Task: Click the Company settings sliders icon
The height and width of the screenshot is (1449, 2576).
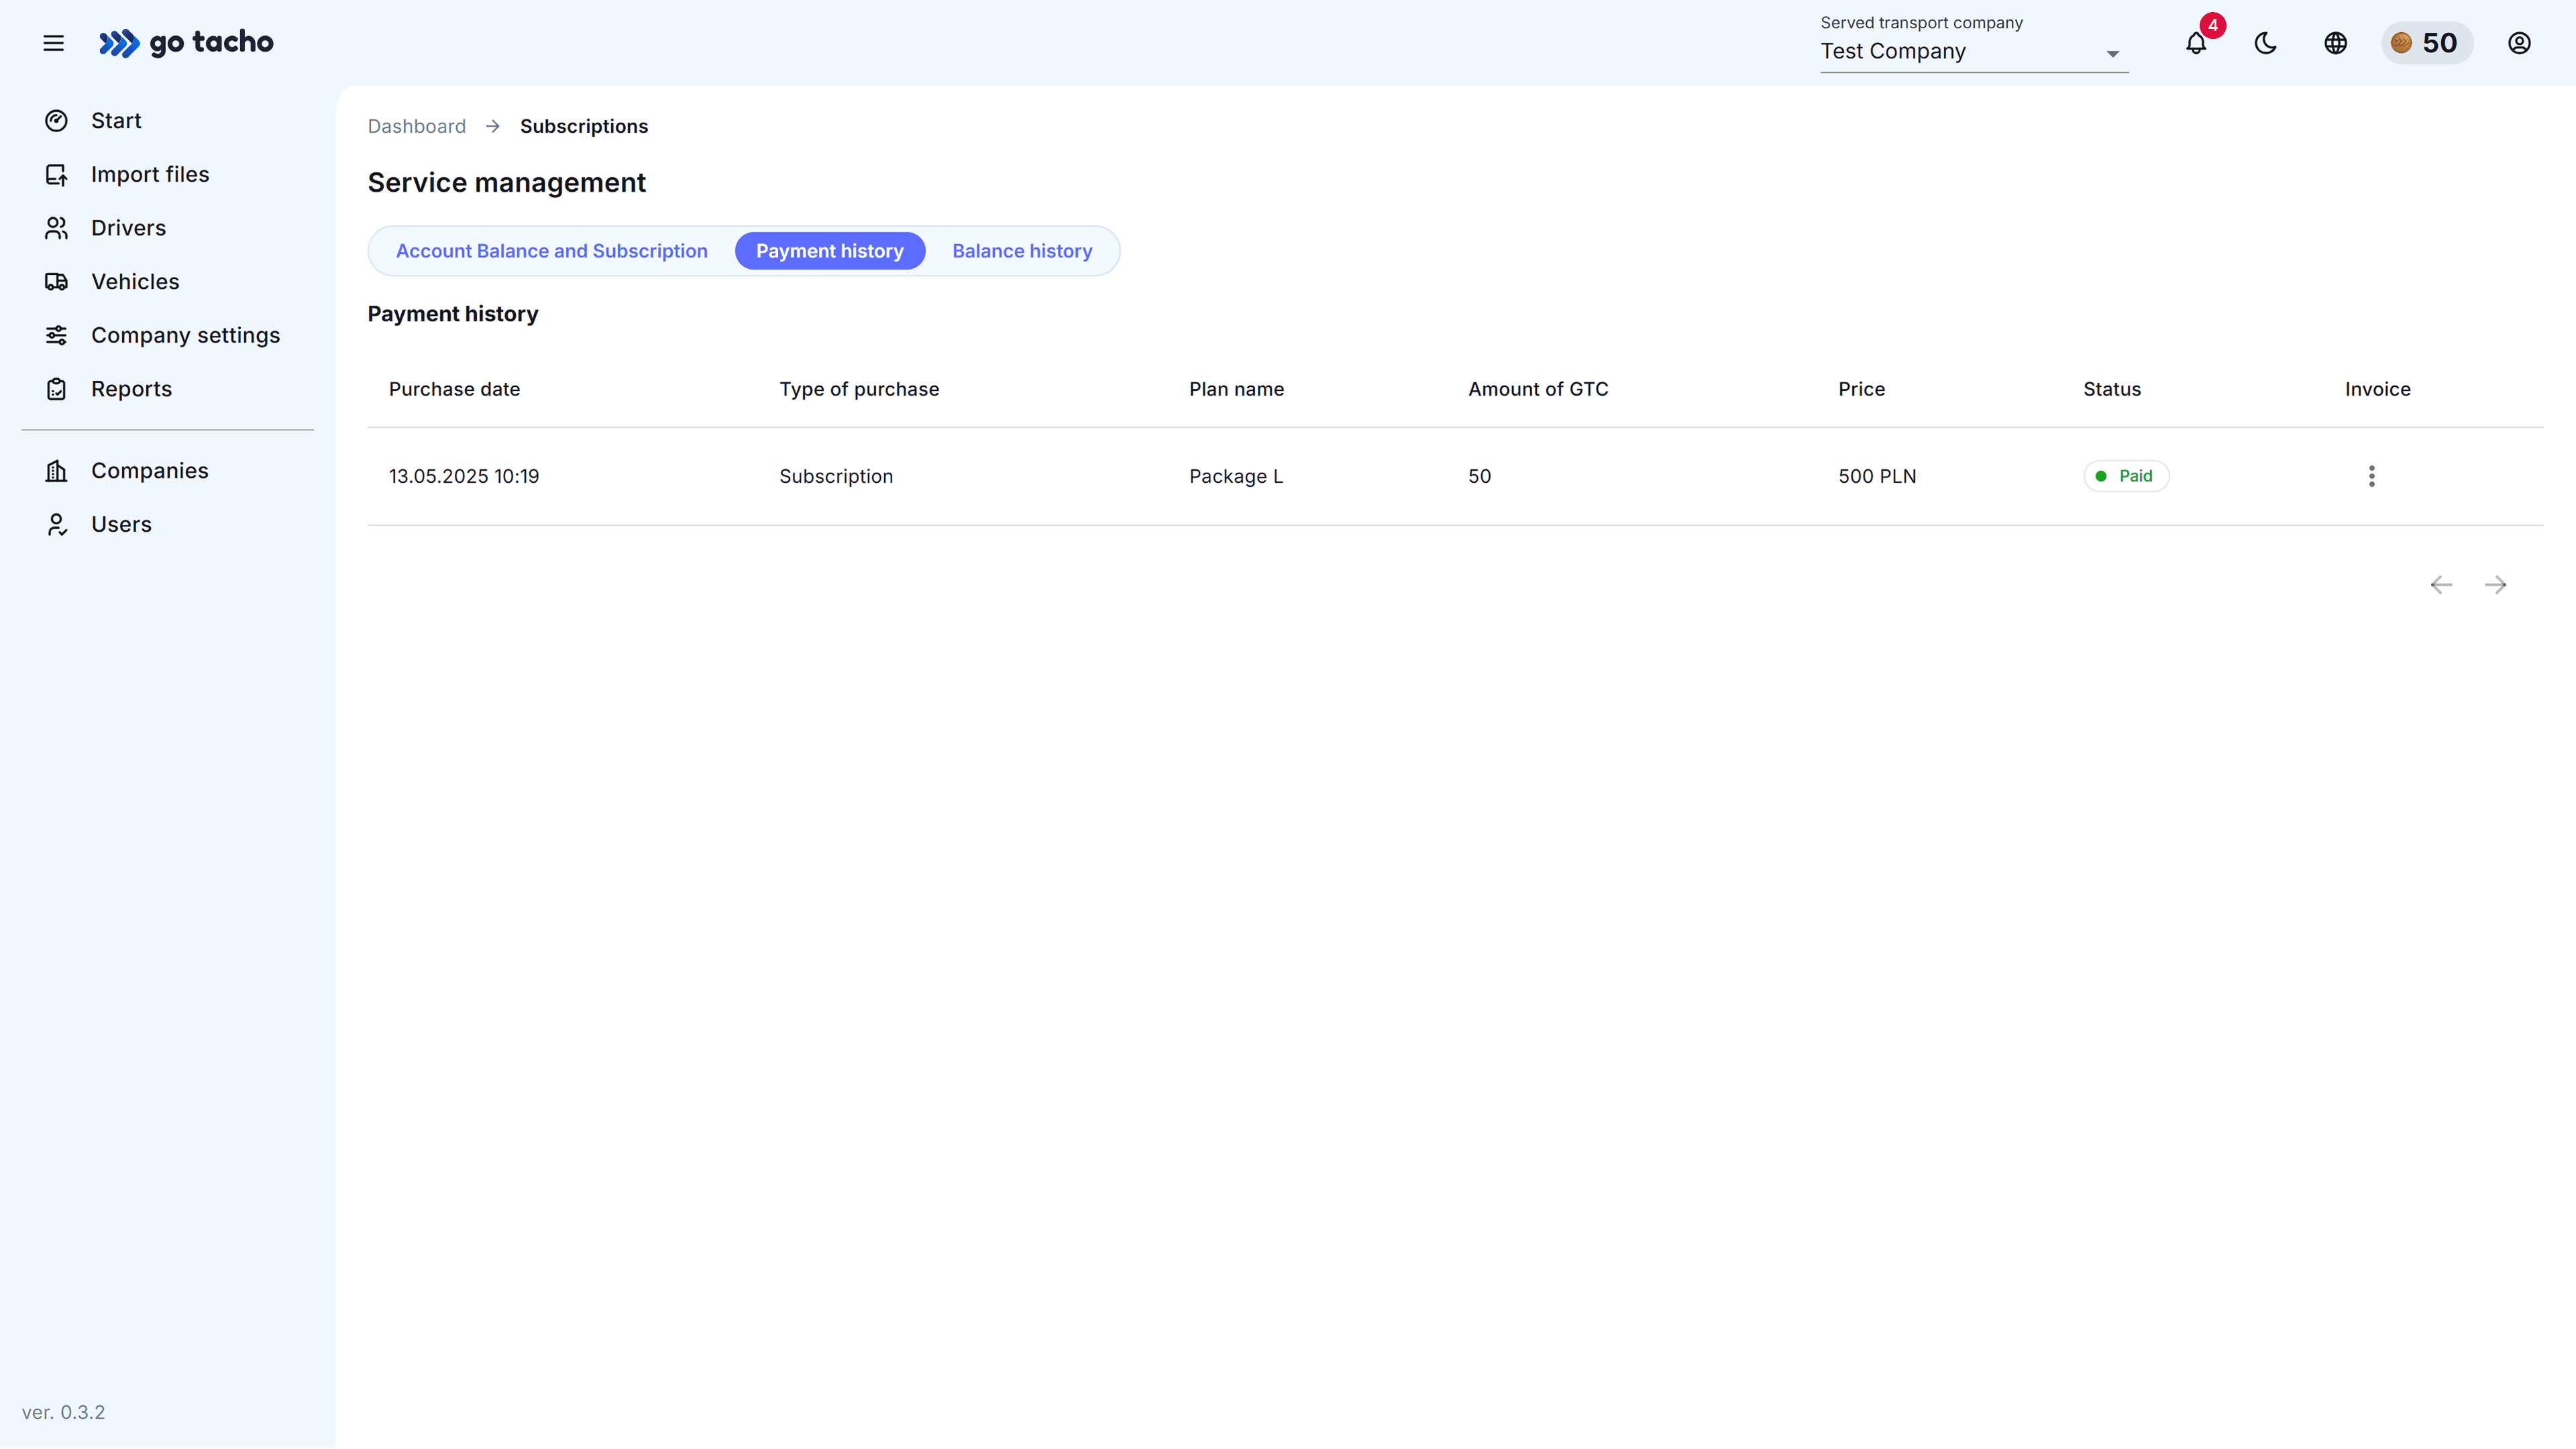Action: point(57,336)
